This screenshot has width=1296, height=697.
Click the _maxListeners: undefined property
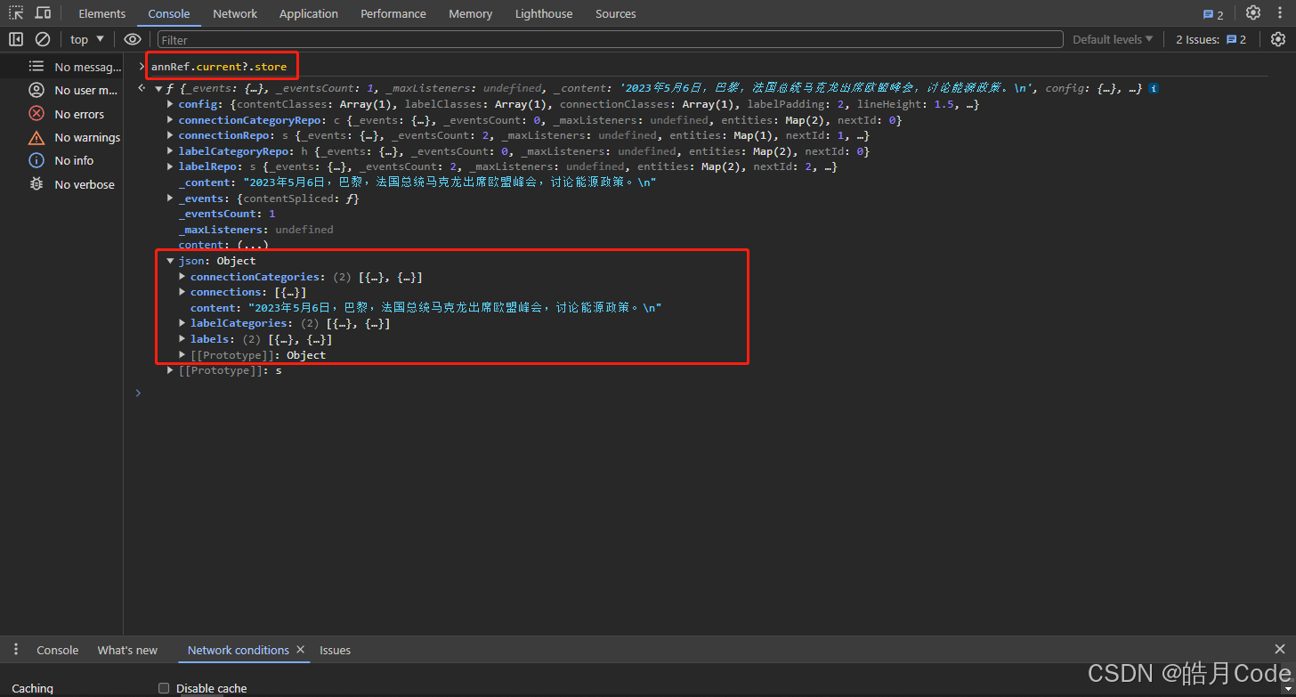point(255,230)
